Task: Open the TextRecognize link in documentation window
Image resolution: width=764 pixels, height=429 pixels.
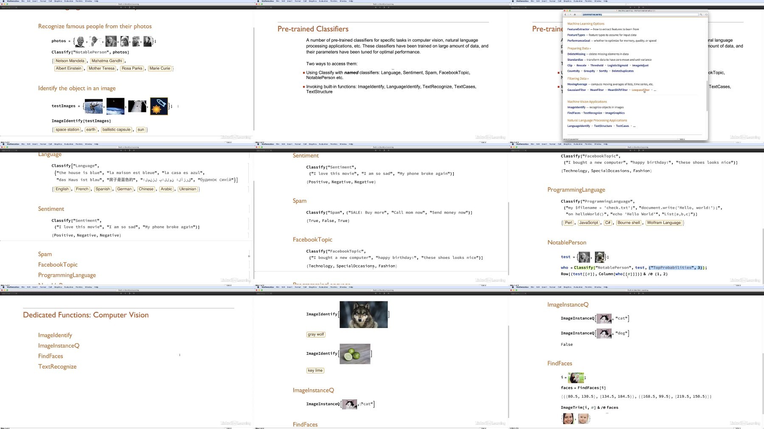Action: pos(593,113)
